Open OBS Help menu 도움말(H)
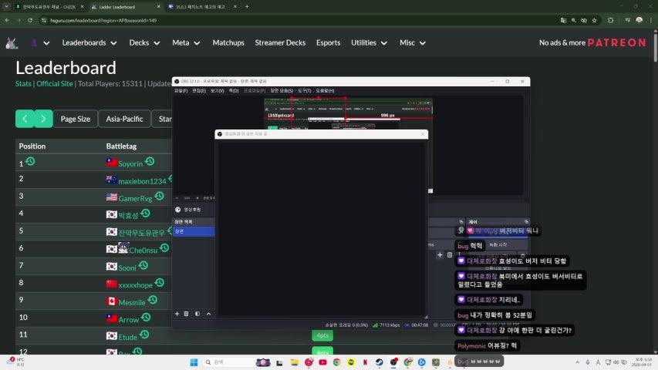This screenshot has height=370, width=658. pyautogui.click(x=325, y=91)
